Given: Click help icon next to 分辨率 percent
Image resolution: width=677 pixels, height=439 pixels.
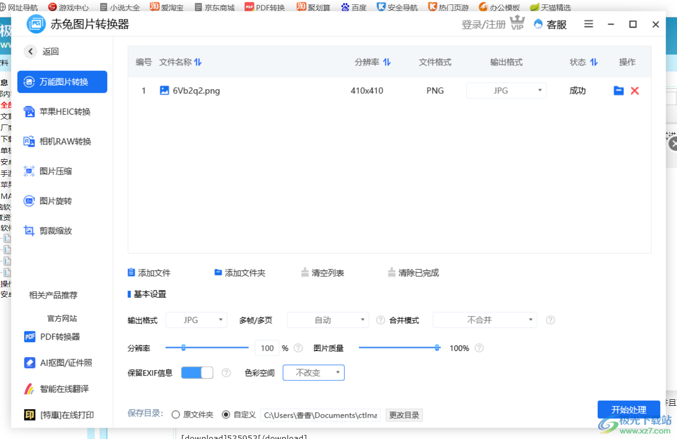Looking at the screenshot, I should 298,348.
